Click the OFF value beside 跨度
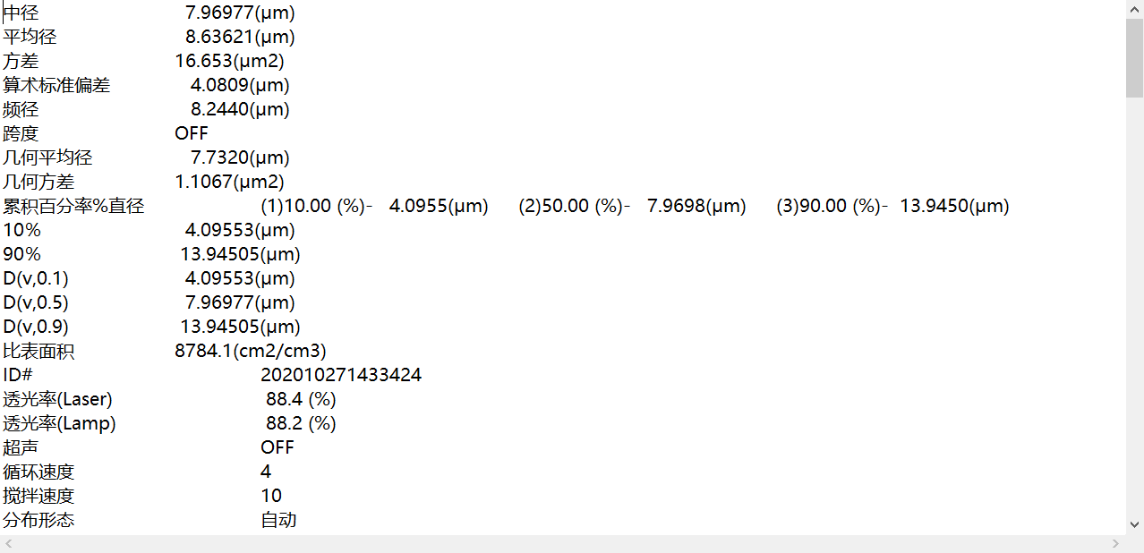The image size is (1144, 553). tap(192, 133)
